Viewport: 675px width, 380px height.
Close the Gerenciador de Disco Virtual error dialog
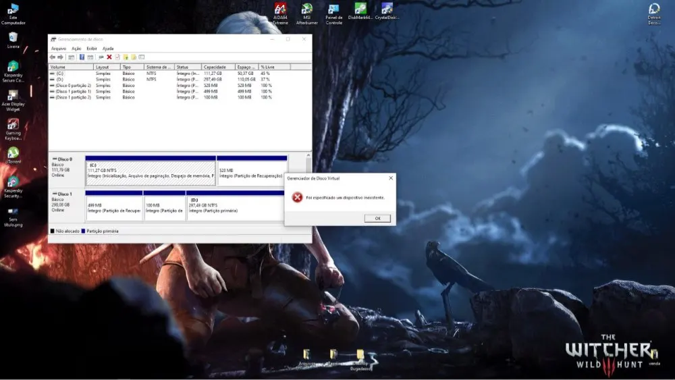(391, 178)
